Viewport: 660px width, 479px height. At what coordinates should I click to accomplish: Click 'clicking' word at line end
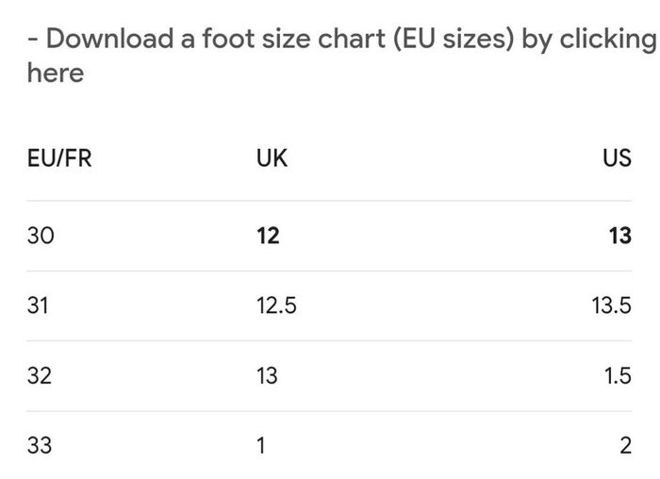click(x=608, y=40)
